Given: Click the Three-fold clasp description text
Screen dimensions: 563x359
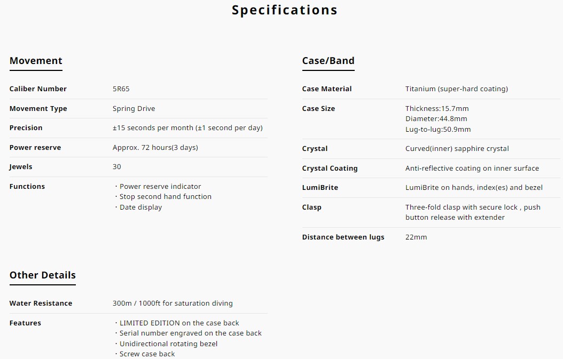Looking at the screenshot, I should click(x=473, y=212).
